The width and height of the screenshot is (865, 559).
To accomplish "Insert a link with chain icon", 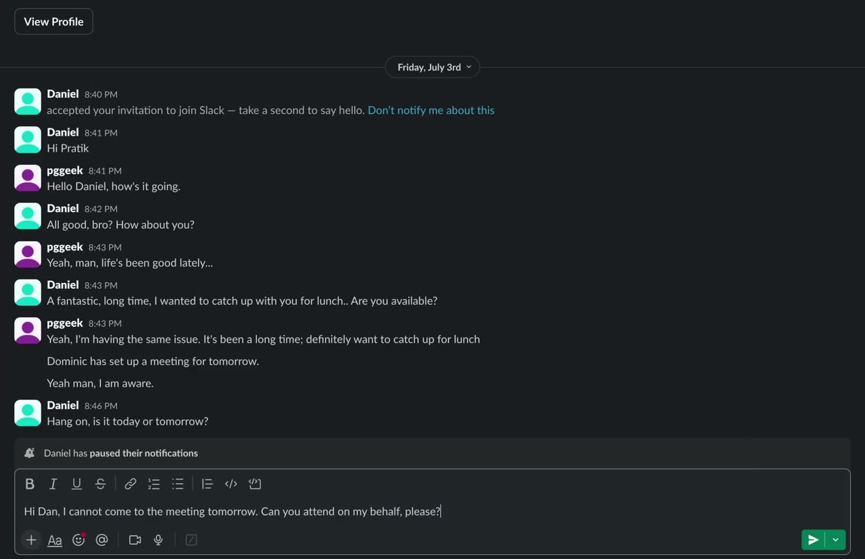I will (130, 484).
